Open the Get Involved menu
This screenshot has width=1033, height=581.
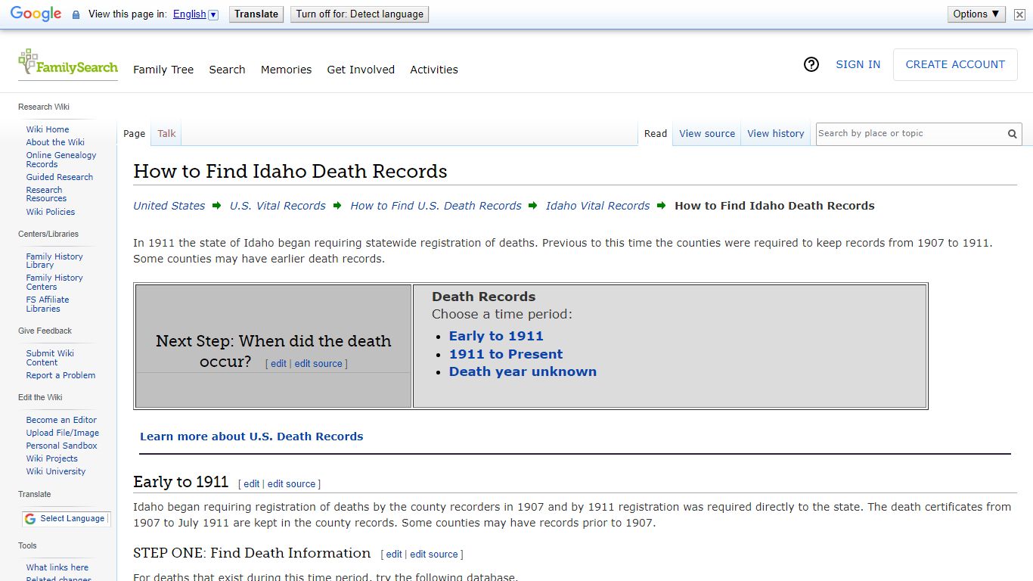pos(361,70)
